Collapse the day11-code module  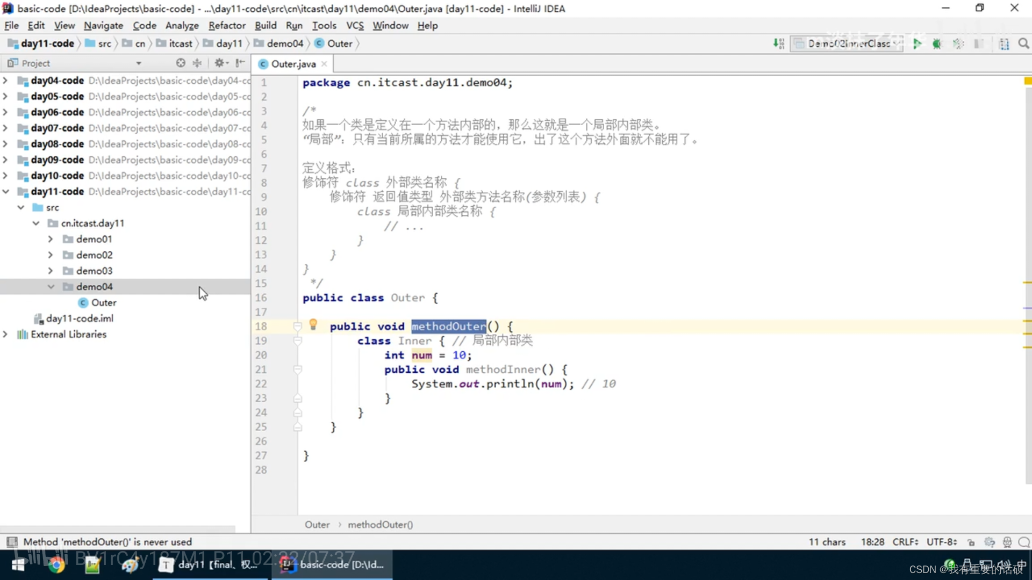(x=5, y=191)
